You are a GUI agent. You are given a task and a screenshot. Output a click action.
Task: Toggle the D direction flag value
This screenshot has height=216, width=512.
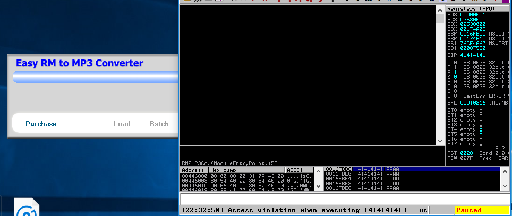tap(455, 91)
